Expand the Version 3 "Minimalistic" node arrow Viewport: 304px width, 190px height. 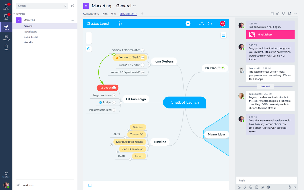pos(143,50)
